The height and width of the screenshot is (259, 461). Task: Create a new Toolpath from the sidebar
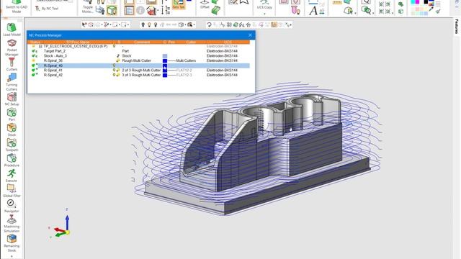[x=12, y=145]
